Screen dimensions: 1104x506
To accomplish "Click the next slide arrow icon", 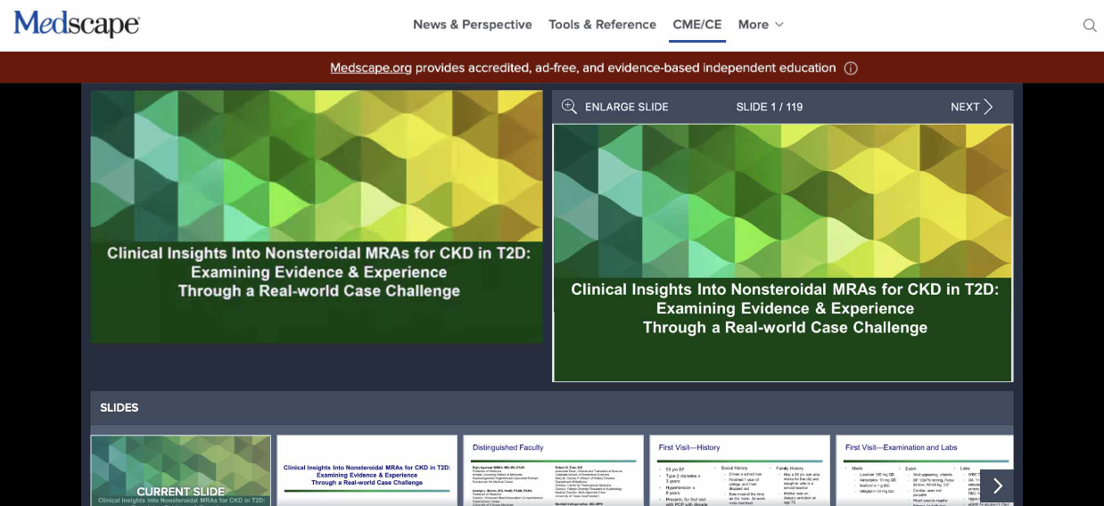I will click(988, 107).
